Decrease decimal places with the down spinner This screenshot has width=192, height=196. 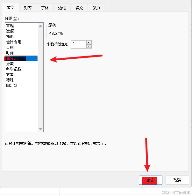89,46
